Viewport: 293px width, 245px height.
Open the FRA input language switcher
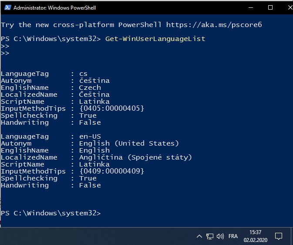tap(233, 236)
